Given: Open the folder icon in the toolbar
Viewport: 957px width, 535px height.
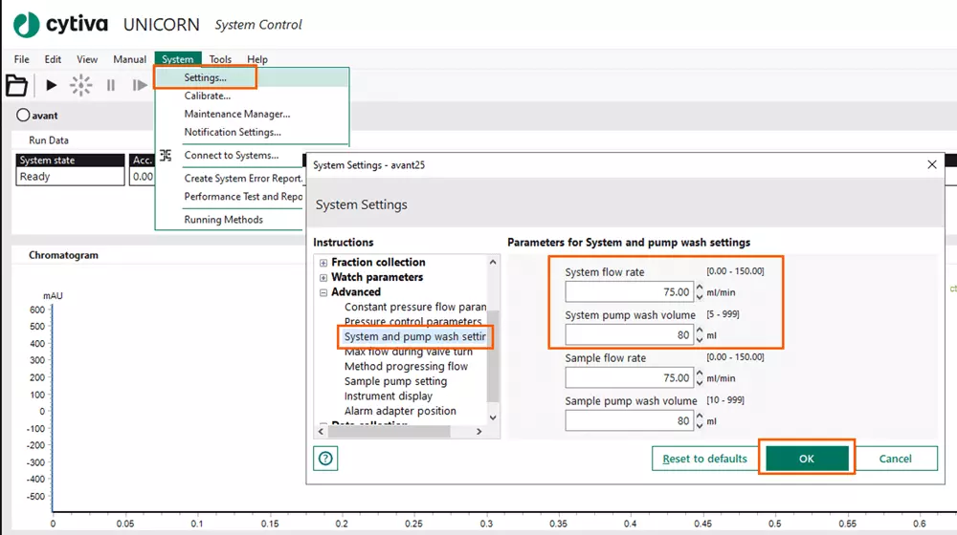Looking at the screenshot, I should 16,85.
